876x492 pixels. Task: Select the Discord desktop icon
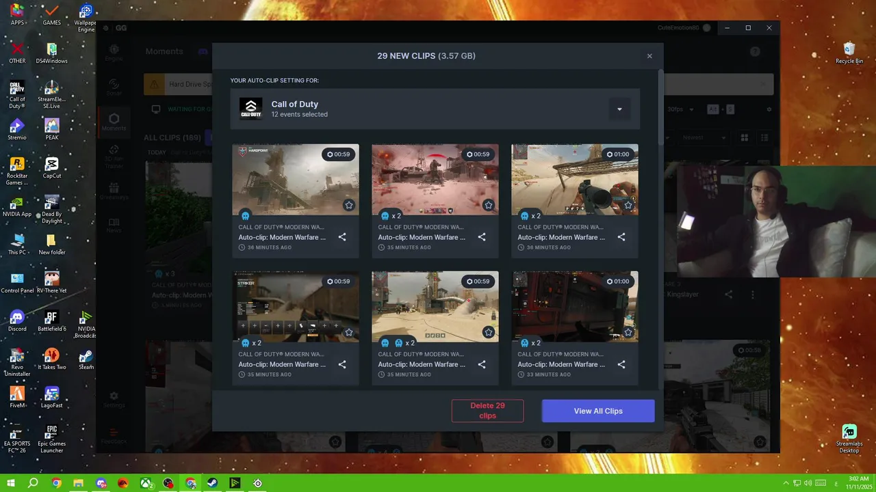coord(17,320)
